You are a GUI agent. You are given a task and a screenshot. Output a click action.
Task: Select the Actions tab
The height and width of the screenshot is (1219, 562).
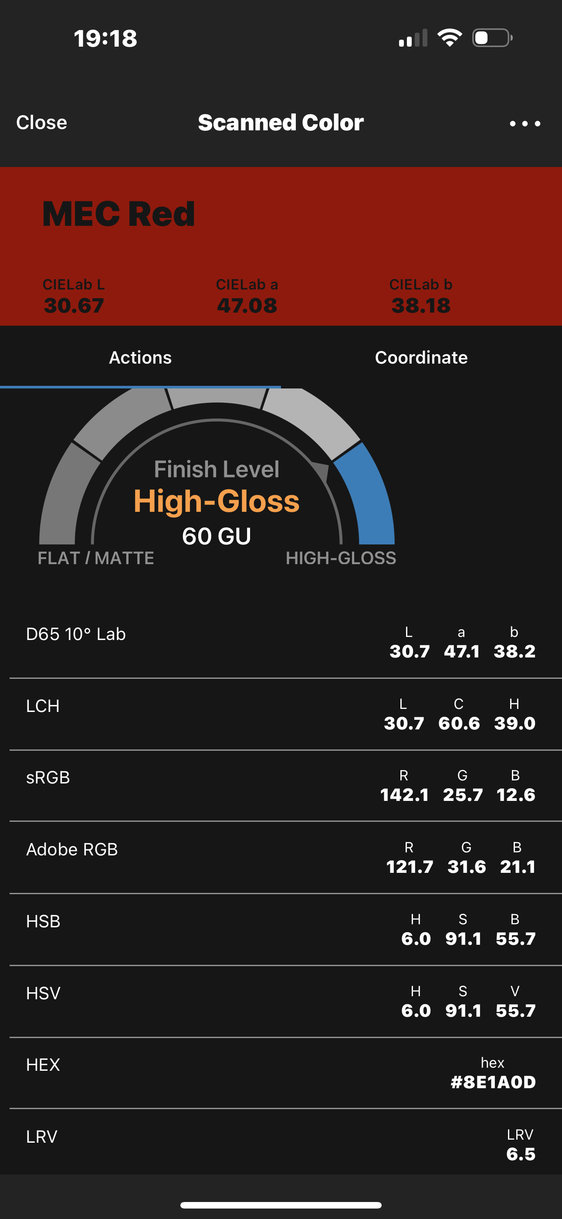tap(140, 357)
